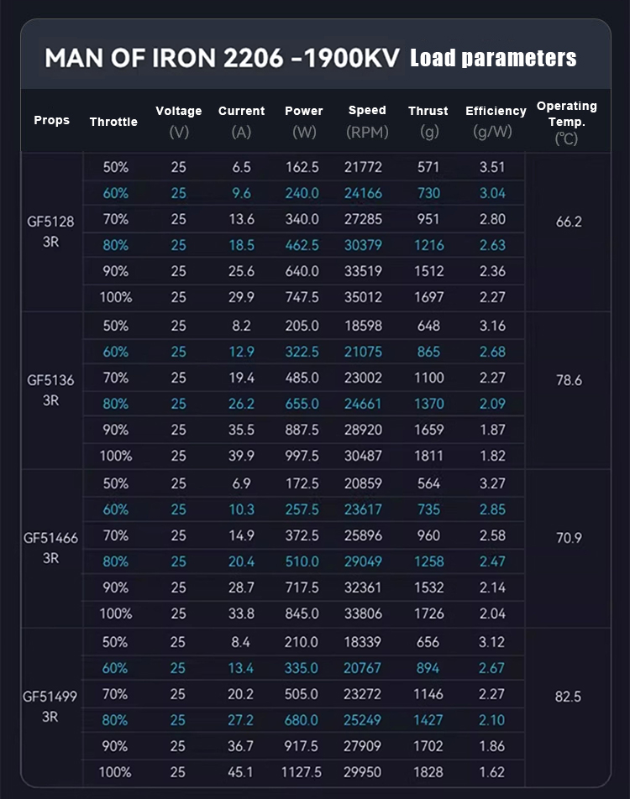Click the GF5128 3R prop label
Screen dimensions: 630x799
51,232
